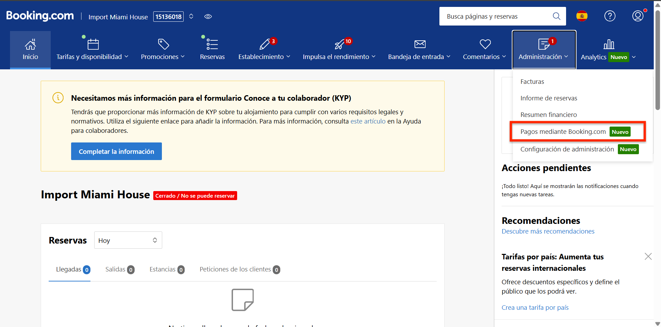Click the help question mark icon
Screen dimensions: 661x327
pyautogui.click(x=610, y=16)
